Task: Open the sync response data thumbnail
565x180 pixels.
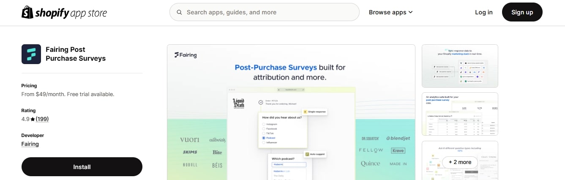Action: [x=460, y=66]
